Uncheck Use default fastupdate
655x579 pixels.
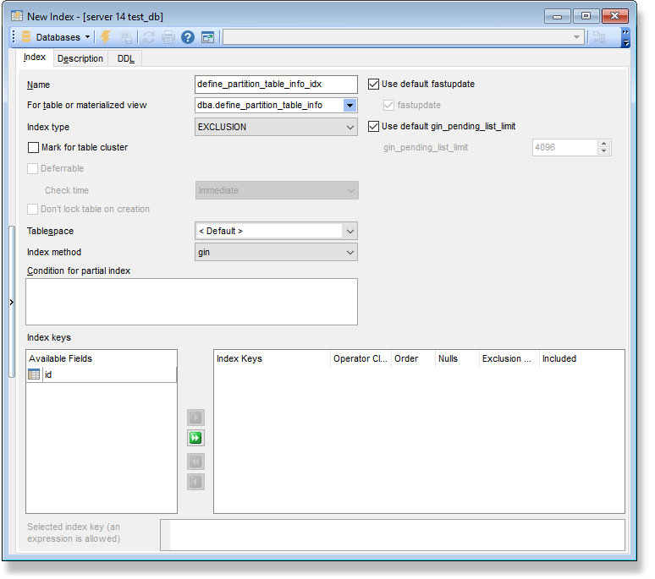374,85
